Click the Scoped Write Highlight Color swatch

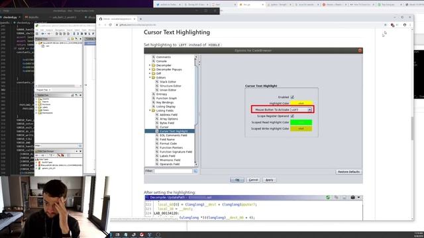click(301, 129)
